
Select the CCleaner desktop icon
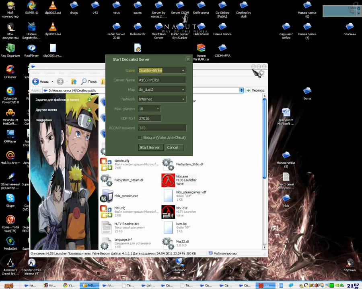pos(10,72)
